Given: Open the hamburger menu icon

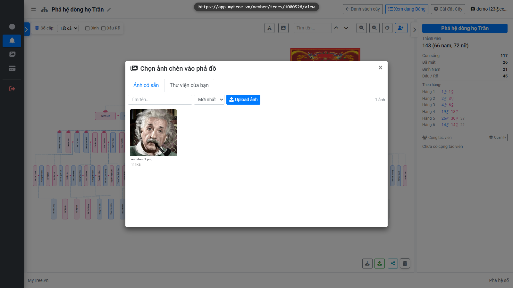Looking at the screenshot, I should click(33, 9).
